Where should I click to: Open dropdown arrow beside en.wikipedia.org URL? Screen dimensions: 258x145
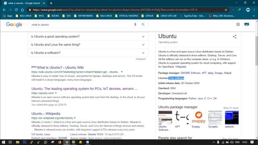coord(75,118)
